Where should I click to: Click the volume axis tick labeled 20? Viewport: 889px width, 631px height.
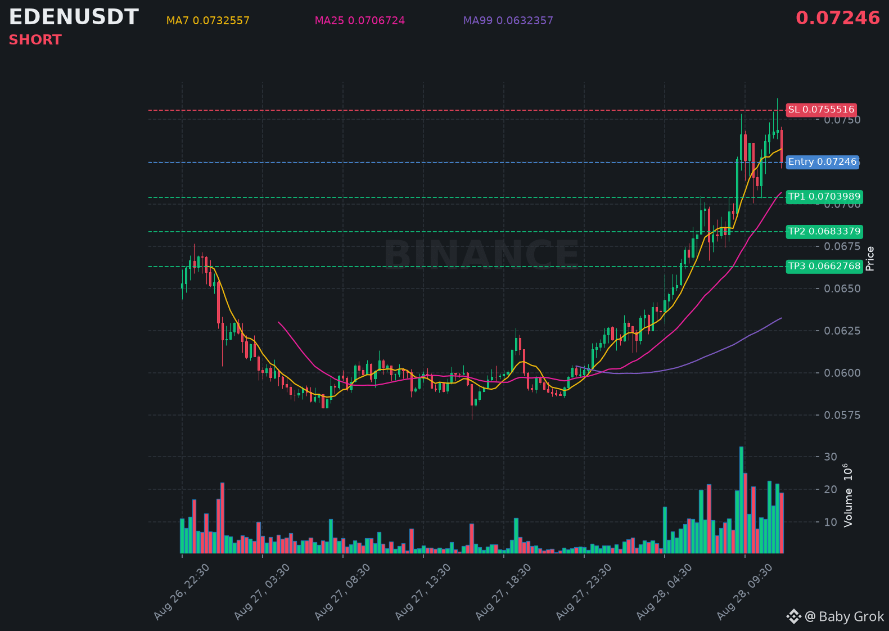point(831,489)
